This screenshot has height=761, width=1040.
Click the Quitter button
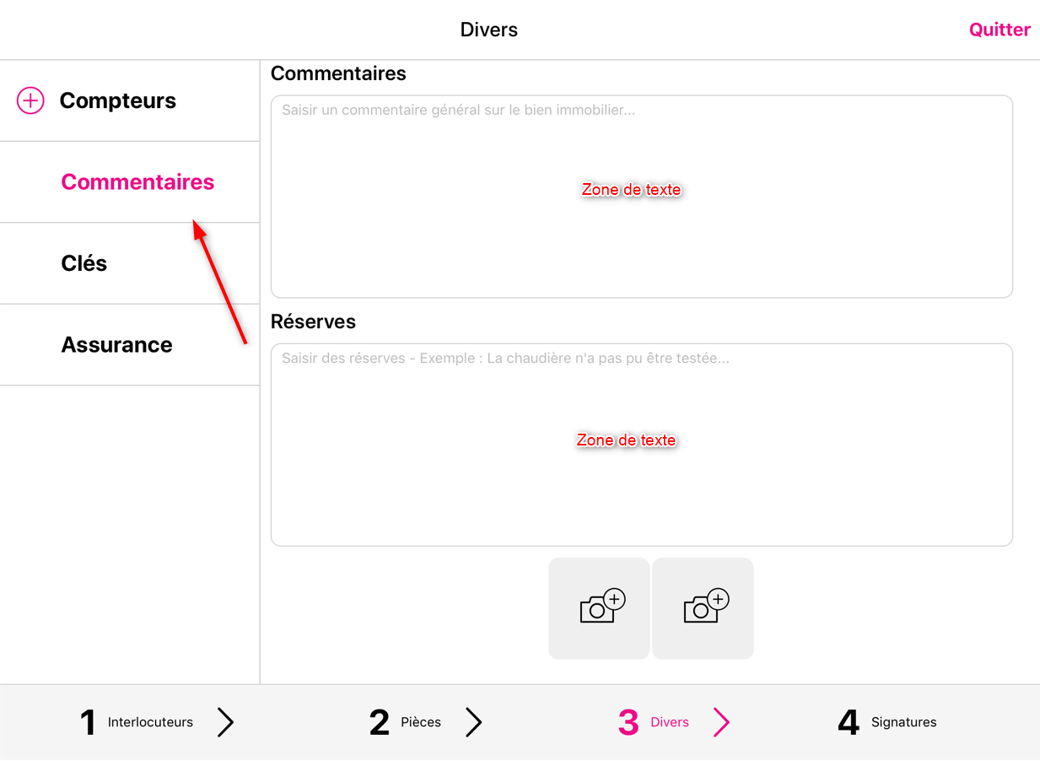tap(1000, 30)
